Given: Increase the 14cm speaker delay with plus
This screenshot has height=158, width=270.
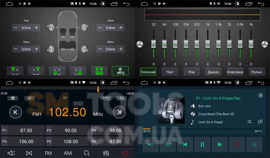Looking at the screenshot, I should (x=121, y=28).
